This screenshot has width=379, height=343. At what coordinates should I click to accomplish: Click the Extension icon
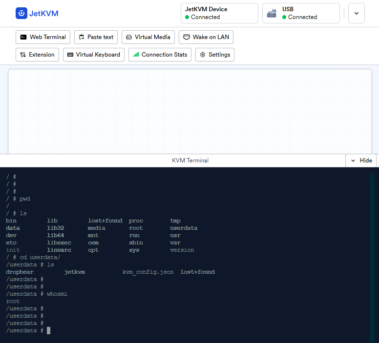(x=23, y=55)
